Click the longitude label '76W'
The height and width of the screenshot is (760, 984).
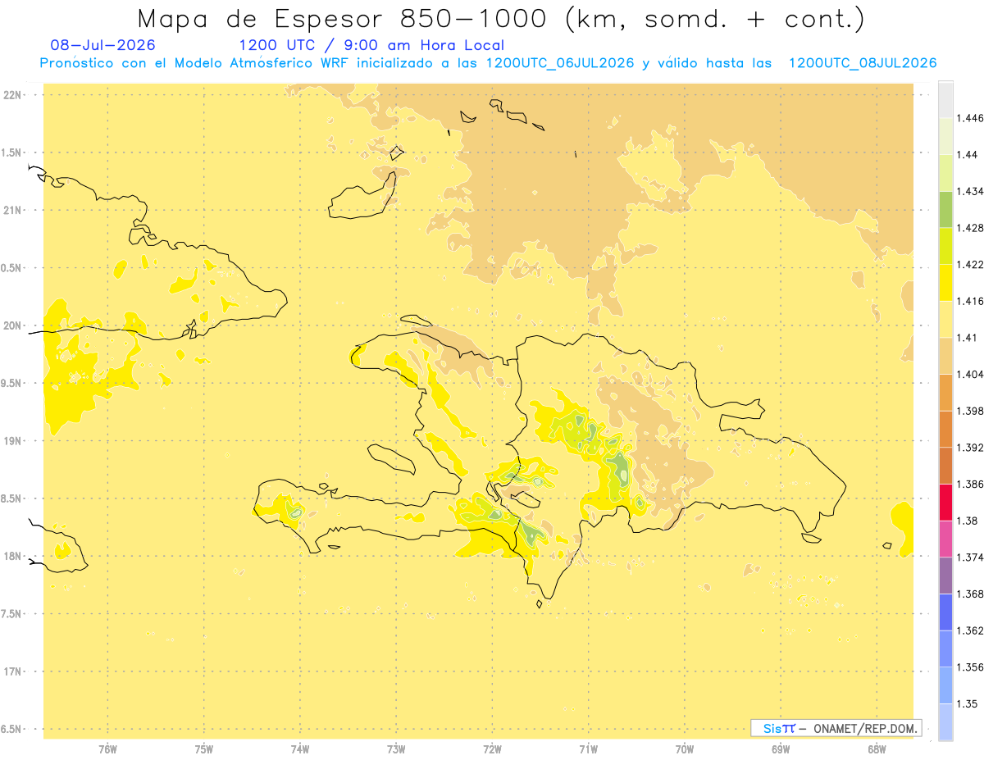(x=107, y=749)
